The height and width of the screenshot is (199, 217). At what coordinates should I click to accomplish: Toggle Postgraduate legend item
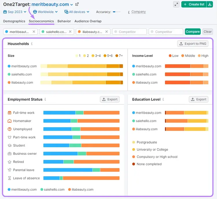pos(145,142)
